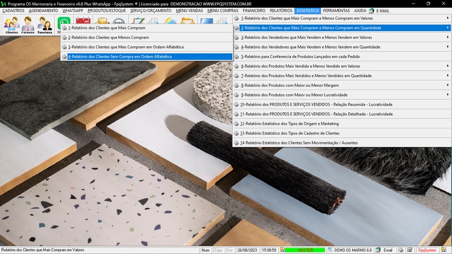Open the FERRAMENTAS menu
The height and width of the screenshot is (254, 452).
click(x=336, y=11)
